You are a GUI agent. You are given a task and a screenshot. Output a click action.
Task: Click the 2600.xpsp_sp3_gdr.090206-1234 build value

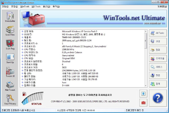point(77,40)
